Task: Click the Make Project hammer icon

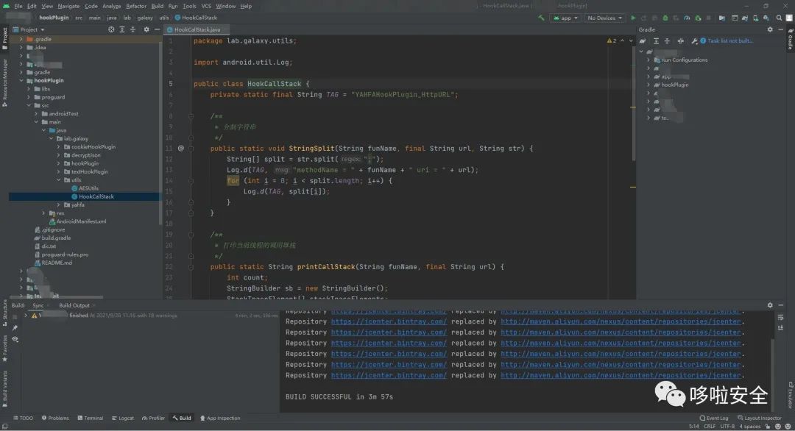Action: click(541, 18)
